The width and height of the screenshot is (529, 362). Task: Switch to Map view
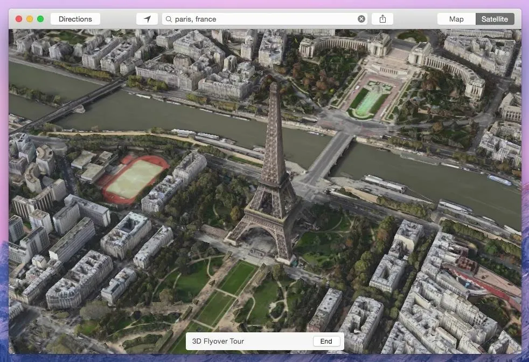pyautogui.click(x=456, y=19)
